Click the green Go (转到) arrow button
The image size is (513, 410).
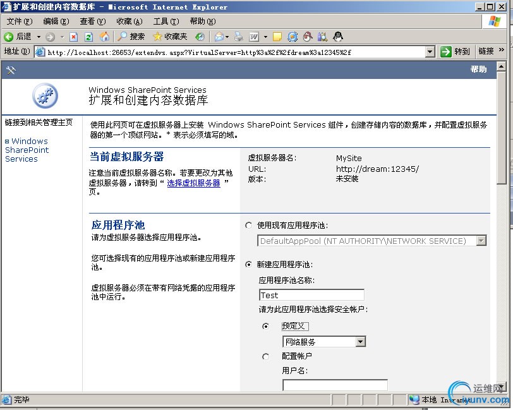tap(445, 52)
